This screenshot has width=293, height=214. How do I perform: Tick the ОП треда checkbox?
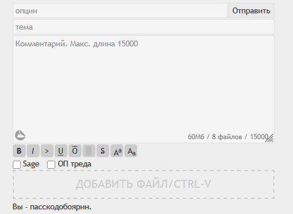[x=51, y=165]
